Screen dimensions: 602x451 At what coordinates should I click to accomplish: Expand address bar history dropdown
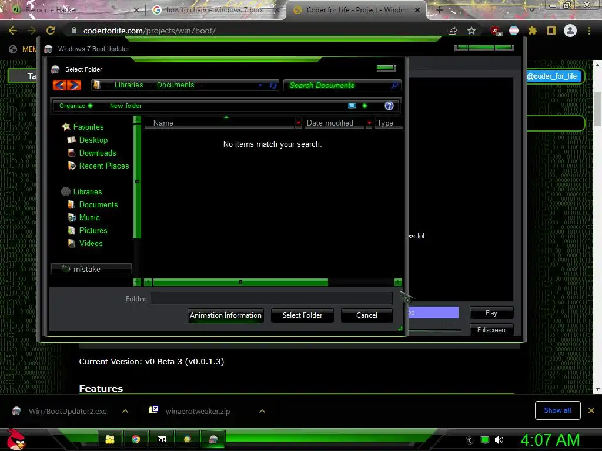(260, 85)
